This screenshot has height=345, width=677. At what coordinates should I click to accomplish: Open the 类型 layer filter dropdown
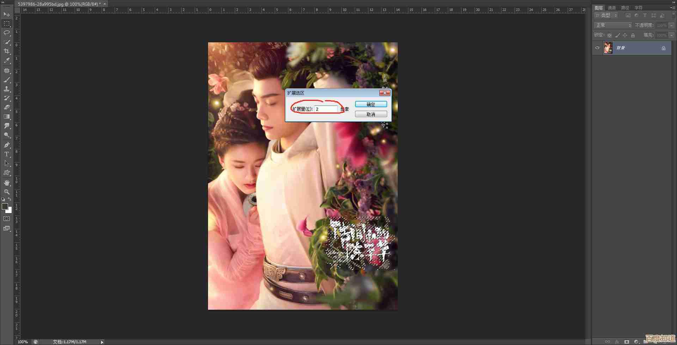click(606, 16)
